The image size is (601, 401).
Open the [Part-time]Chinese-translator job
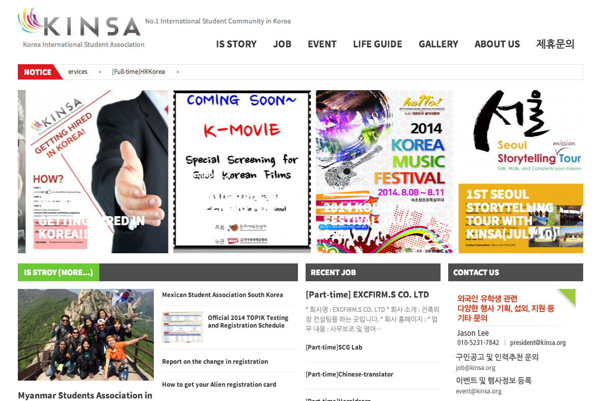click(349, 374)
